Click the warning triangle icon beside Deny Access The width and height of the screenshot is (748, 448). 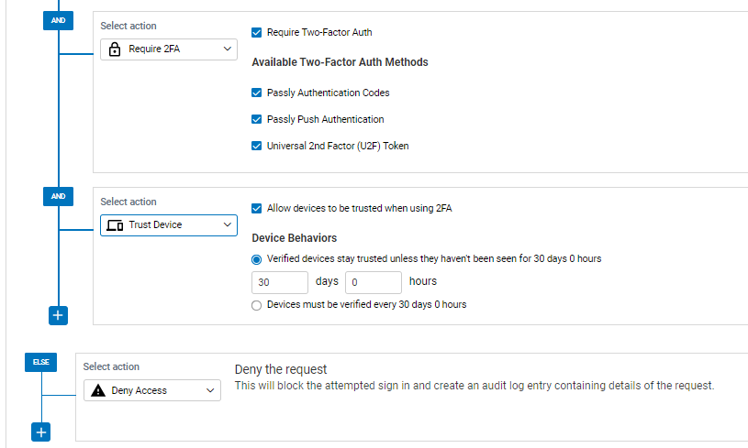point(98,390)
